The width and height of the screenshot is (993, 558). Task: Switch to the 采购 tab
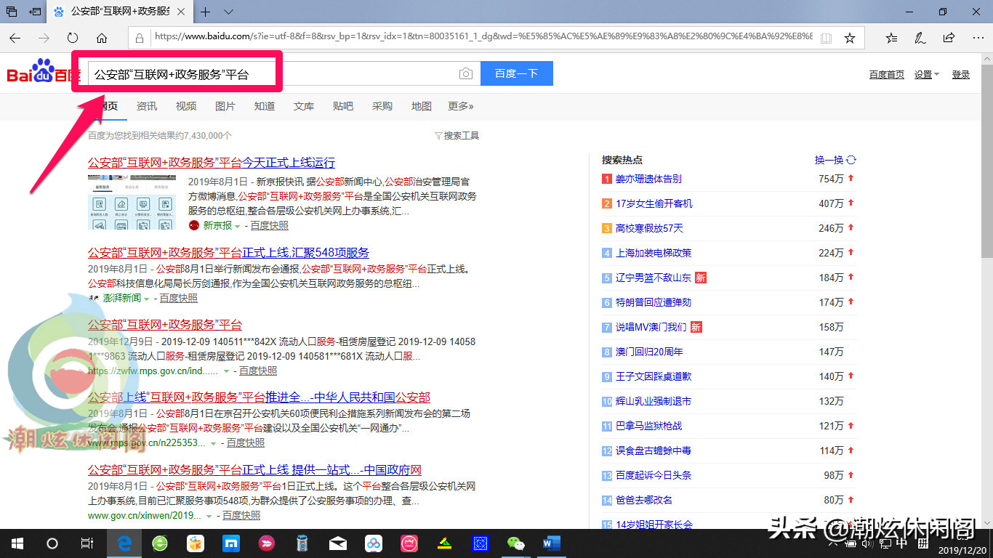tap(382, 106)
